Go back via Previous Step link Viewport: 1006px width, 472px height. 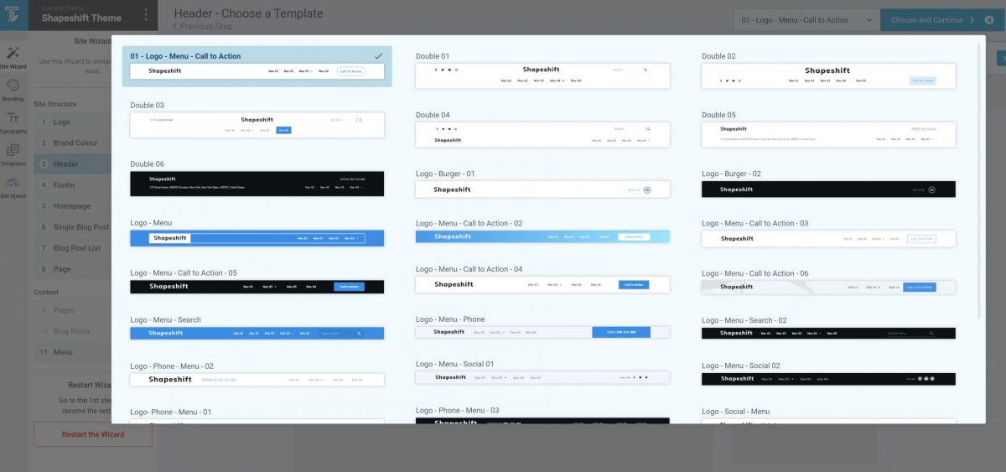click(x=202, y=27)
